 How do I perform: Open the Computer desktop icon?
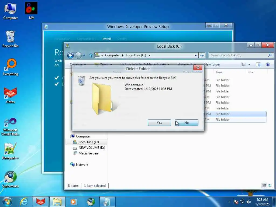pyautogui.click(x=11, y=11)
